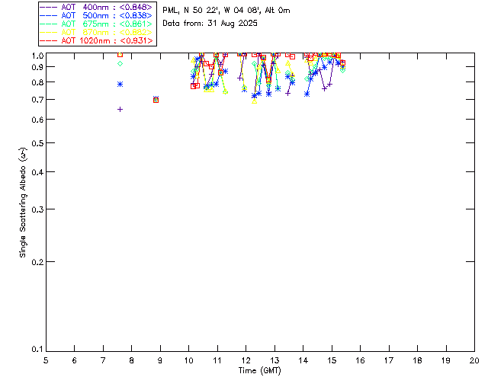Click the 12 tick label on time axis
This screenshot has width=488, height=390.
click(x=246, y=360)
